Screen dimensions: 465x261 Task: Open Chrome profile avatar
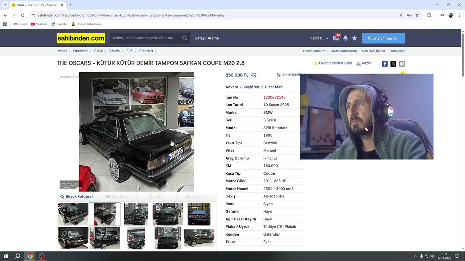tap(451, 15)
